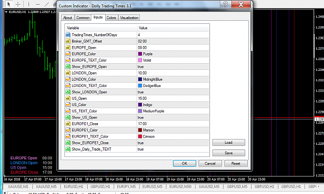This screenshot has width=324, height=194.
Task: Click the Reset button
Action: pyautogui.click(x=236, y=163)
